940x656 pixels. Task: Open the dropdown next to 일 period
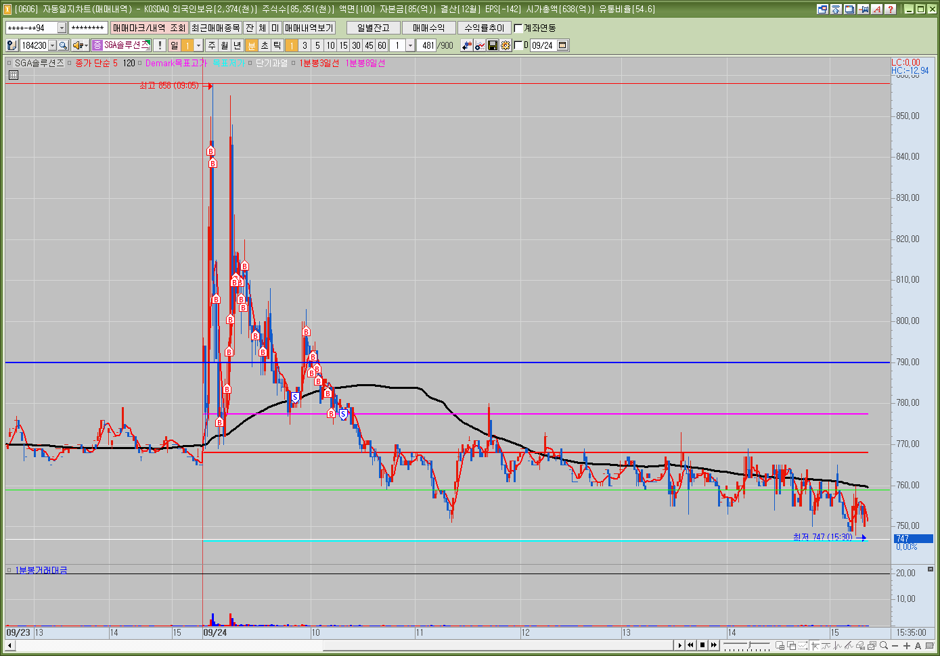[199, 45]
